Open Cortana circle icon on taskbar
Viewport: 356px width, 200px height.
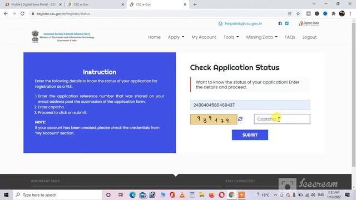(x=108, y=195)
